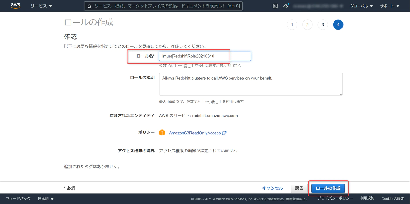Open the 日本語 language selector
The width and height of the screenshot is (410, 204).
(x=46, y=199)
